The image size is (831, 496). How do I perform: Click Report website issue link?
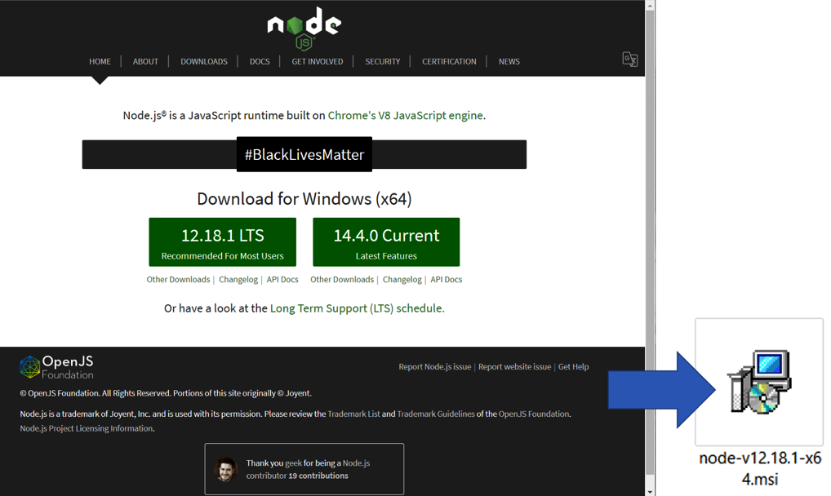tap(514, 367)
